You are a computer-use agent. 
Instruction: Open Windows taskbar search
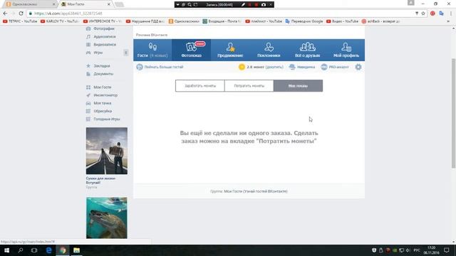[x=21, y=250]
